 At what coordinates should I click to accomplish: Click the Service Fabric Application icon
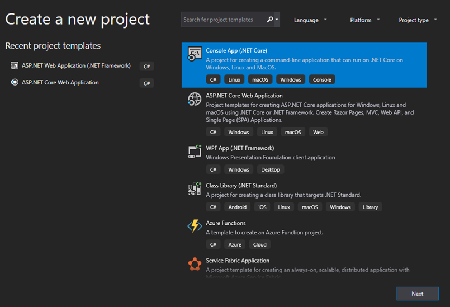(x=195, y=264)
